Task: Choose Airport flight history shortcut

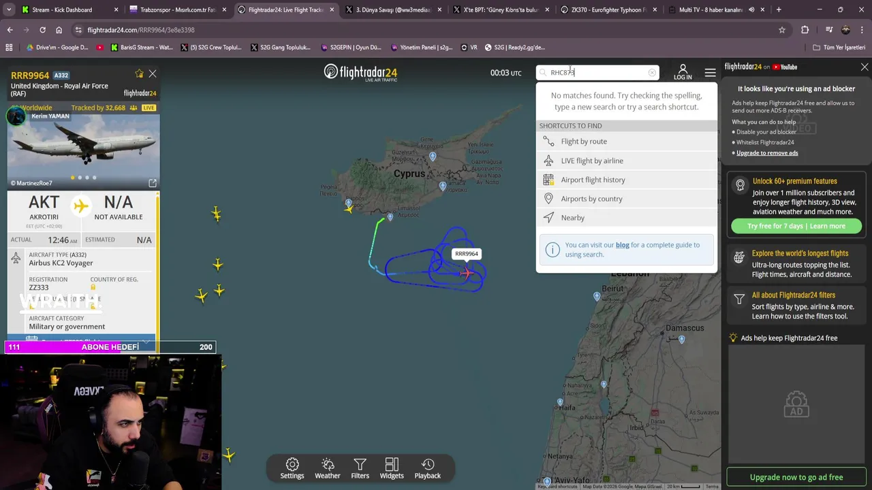Action: (x=627, y=180)
